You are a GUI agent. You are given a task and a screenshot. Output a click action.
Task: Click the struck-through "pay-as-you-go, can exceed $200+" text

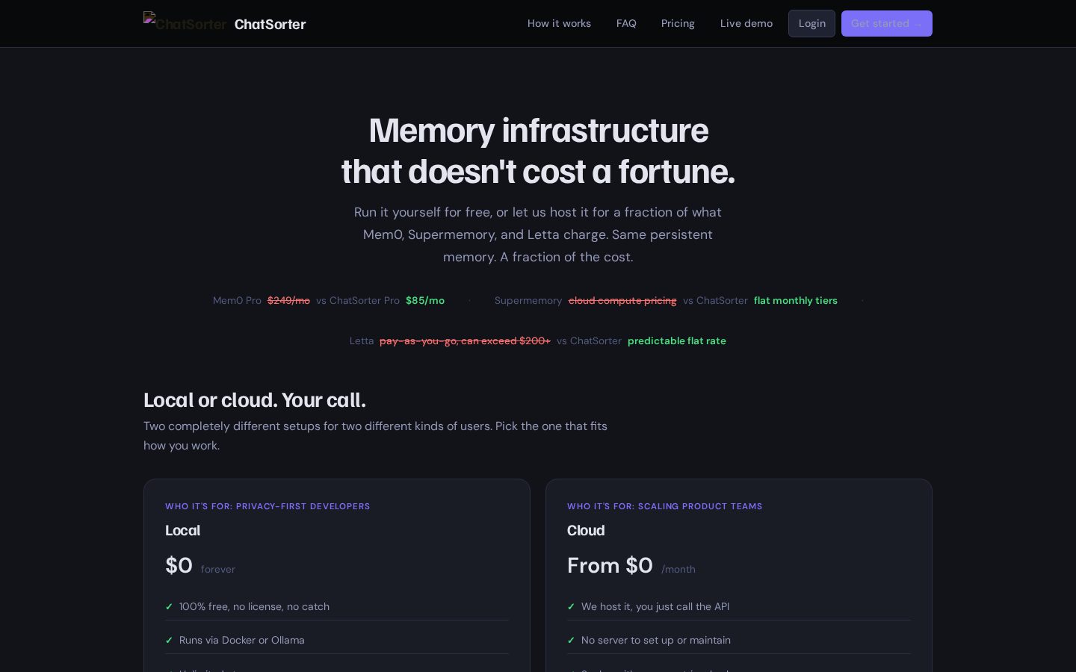pos(465,340)
